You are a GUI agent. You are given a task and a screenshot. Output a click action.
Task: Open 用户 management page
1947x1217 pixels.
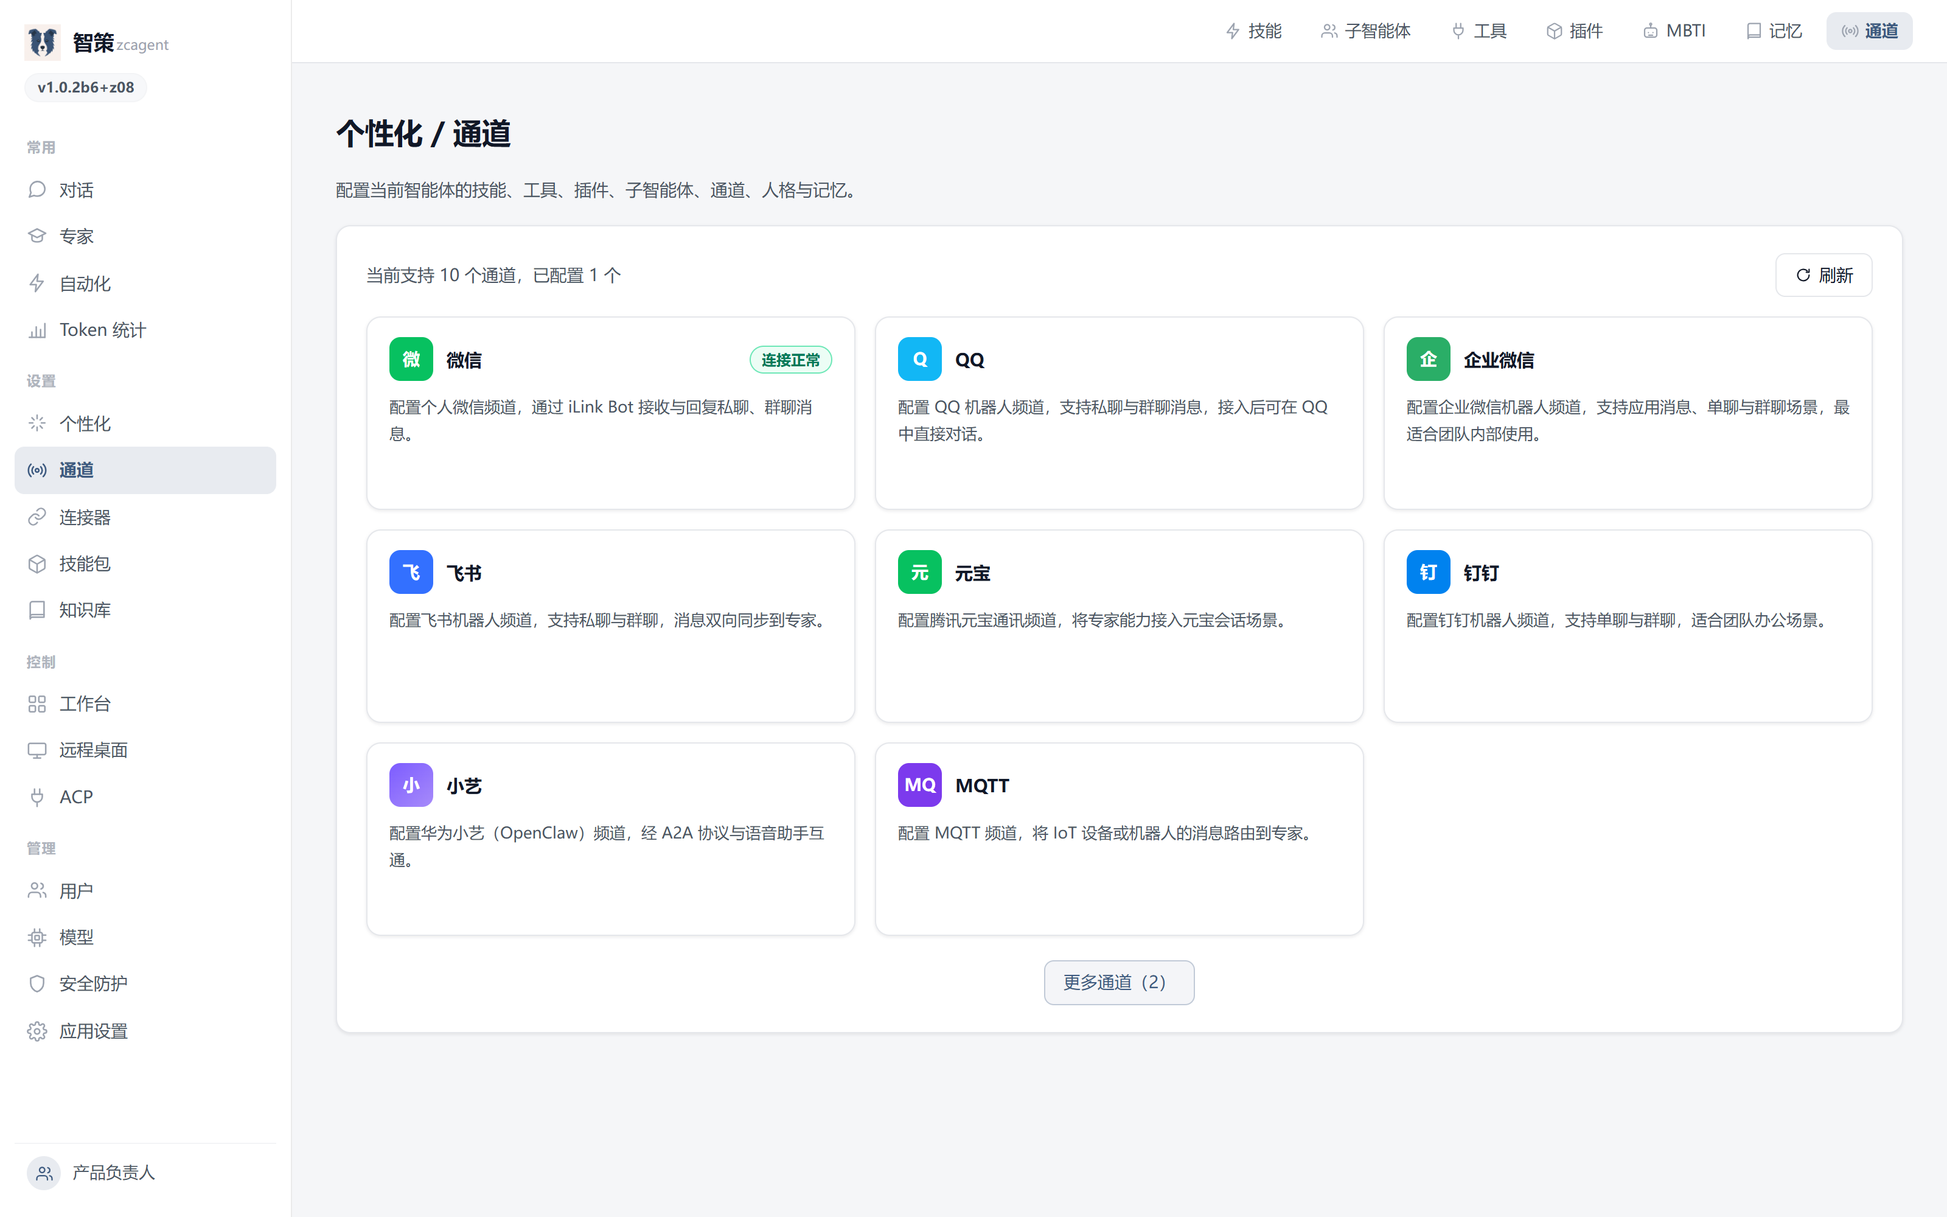(145, 891)
